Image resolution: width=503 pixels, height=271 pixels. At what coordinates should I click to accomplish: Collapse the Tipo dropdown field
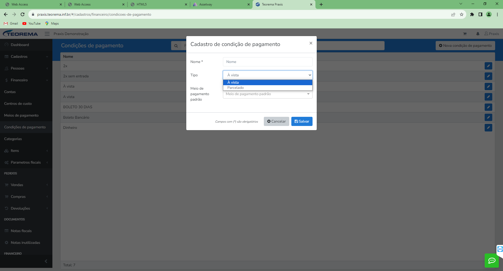click(267, 75)
